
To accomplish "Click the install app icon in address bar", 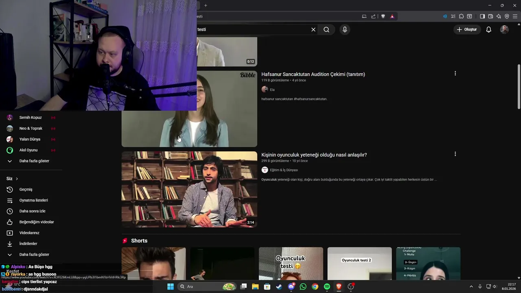I will 364,16.
